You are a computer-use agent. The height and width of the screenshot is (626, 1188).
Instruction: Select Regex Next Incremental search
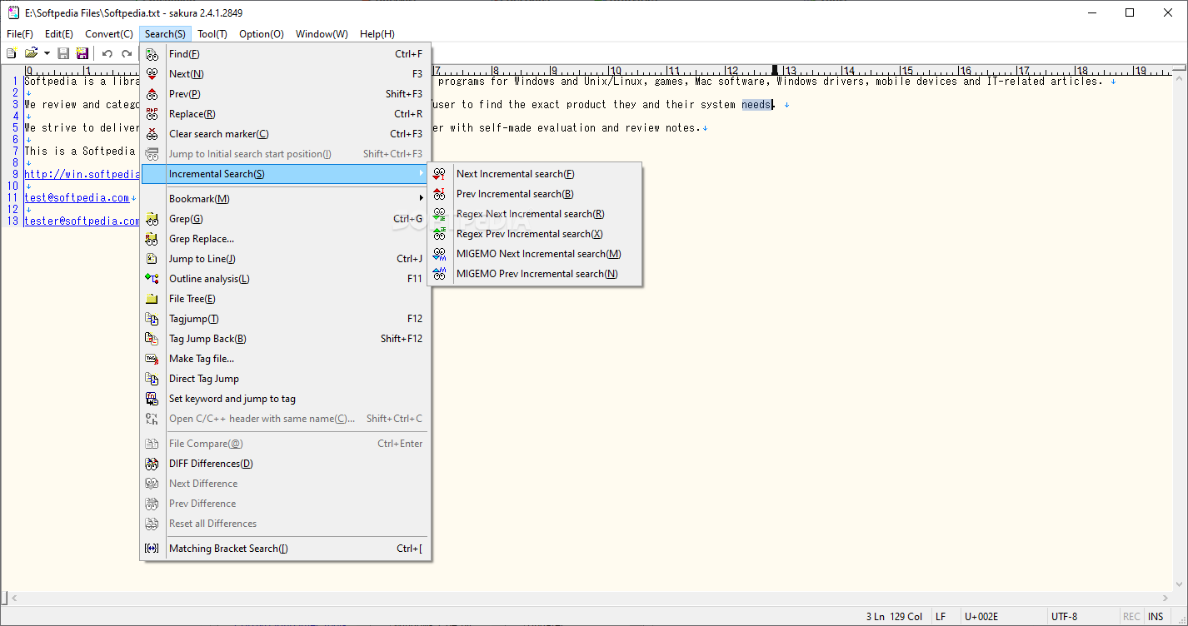pos(535,214)
